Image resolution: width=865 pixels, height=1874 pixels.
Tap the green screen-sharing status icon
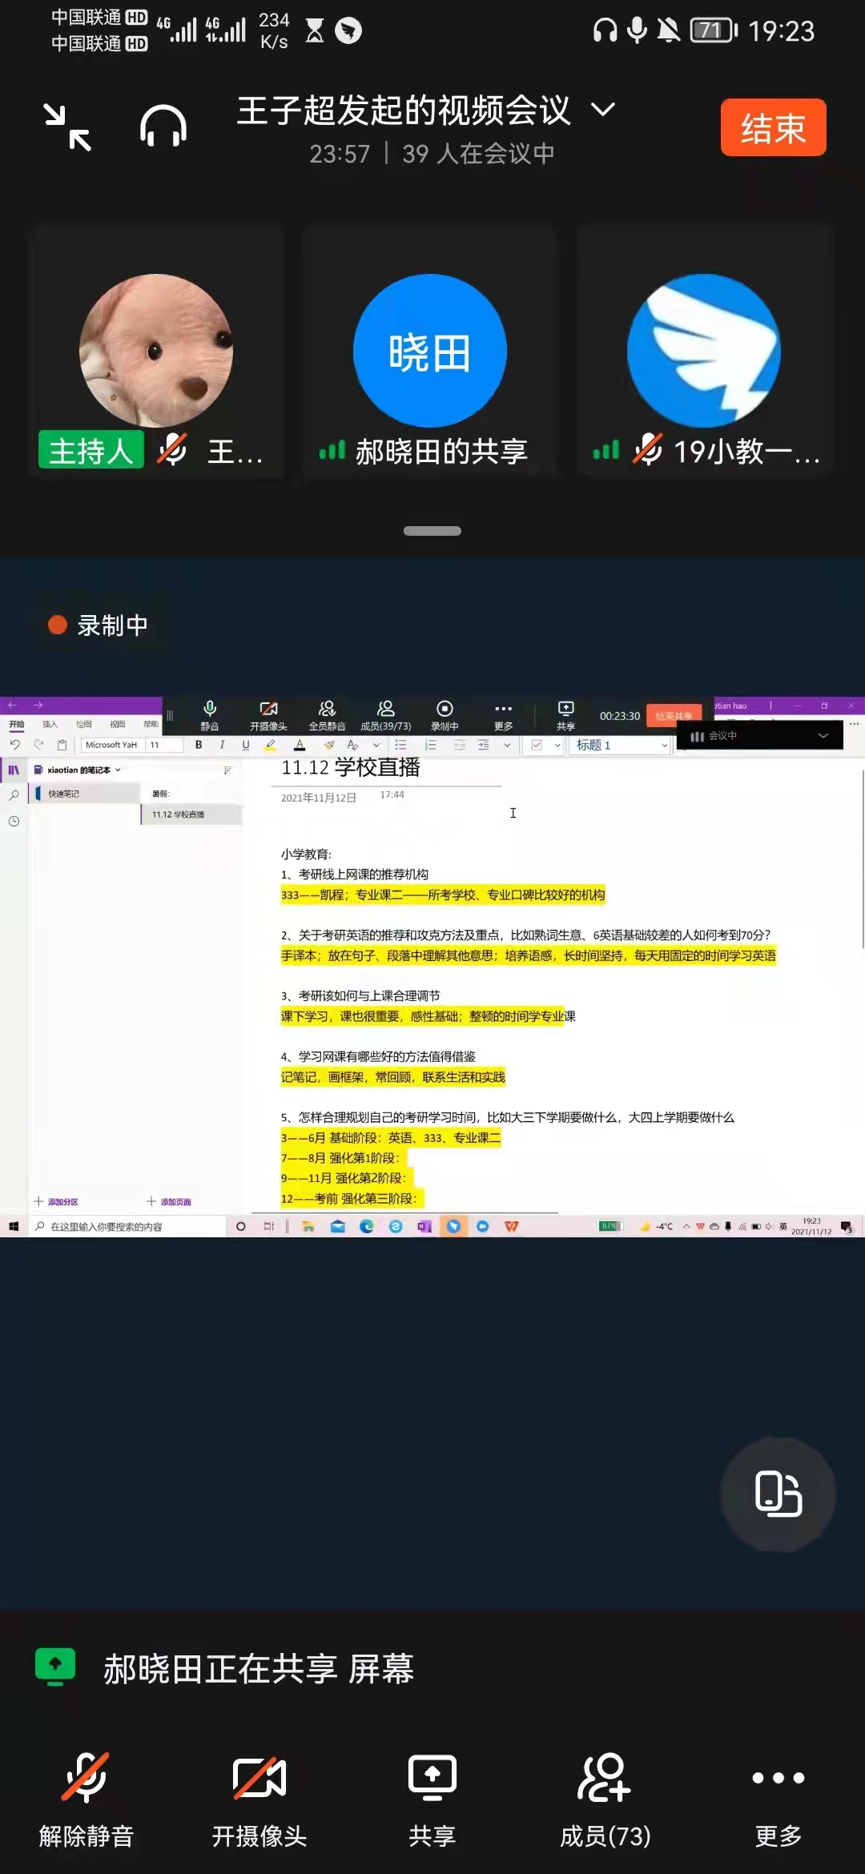pos(55,1667)
